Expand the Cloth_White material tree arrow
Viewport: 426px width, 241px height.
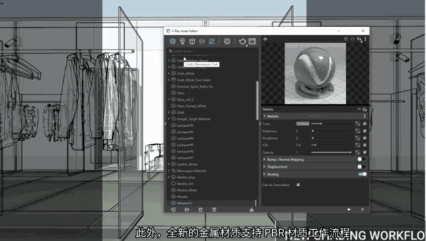pos(168,74)
